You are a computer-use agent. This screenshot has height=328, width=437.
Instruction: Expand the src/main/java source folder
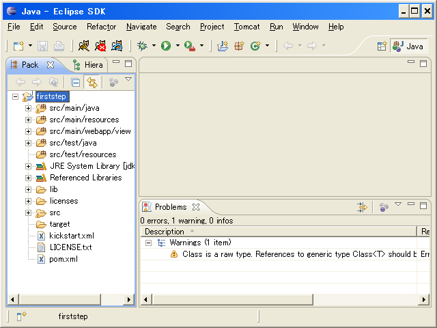(29, 108)
